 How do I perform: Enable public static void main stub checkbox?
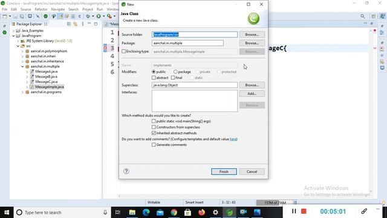pyautogui.click(x=154, y=121)
